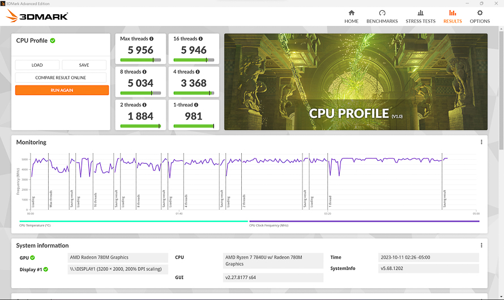The height and width of the screenshot is (300, 504).
Task: Click Max threads info icon
Action: (151, 38)
